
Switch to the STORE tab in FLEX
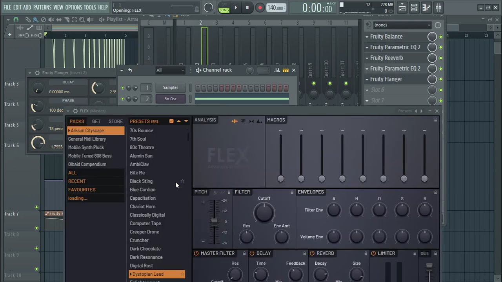(116, 121)
